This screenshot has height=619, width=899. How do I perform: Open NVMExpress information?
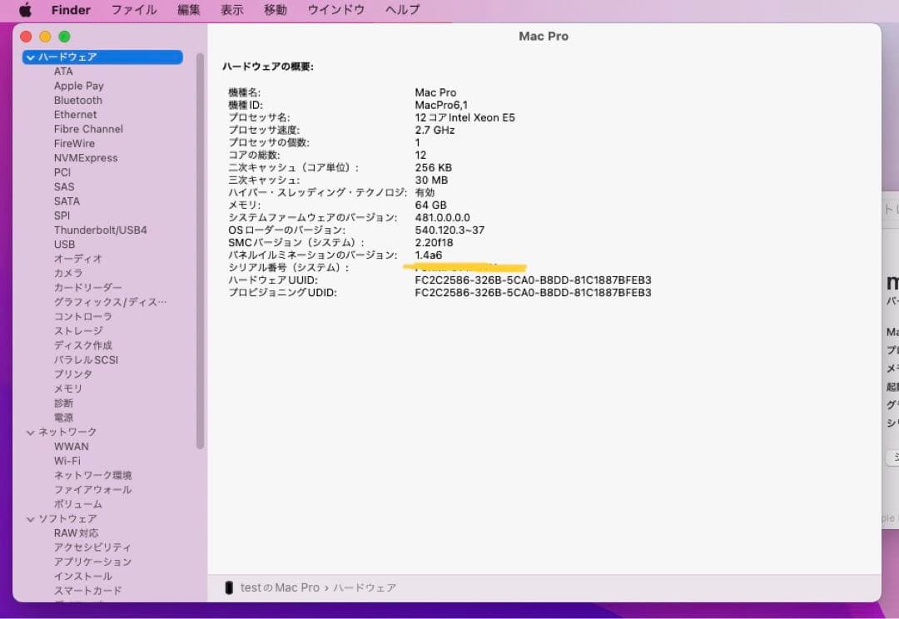(87, 157)
